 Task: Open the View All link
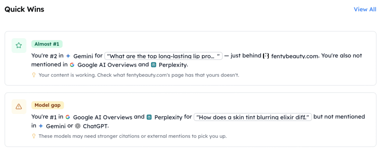tap(365, 9)
